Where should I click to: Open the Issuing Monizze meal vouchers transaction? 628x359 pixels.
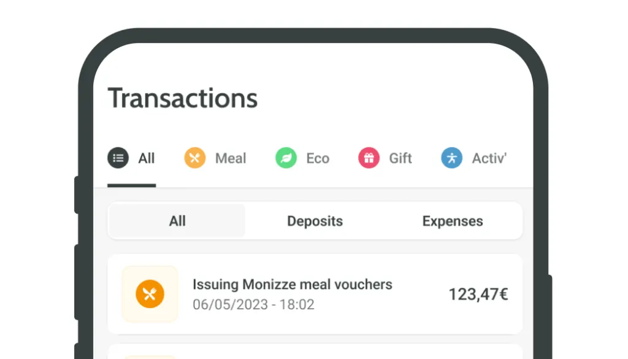293,285
